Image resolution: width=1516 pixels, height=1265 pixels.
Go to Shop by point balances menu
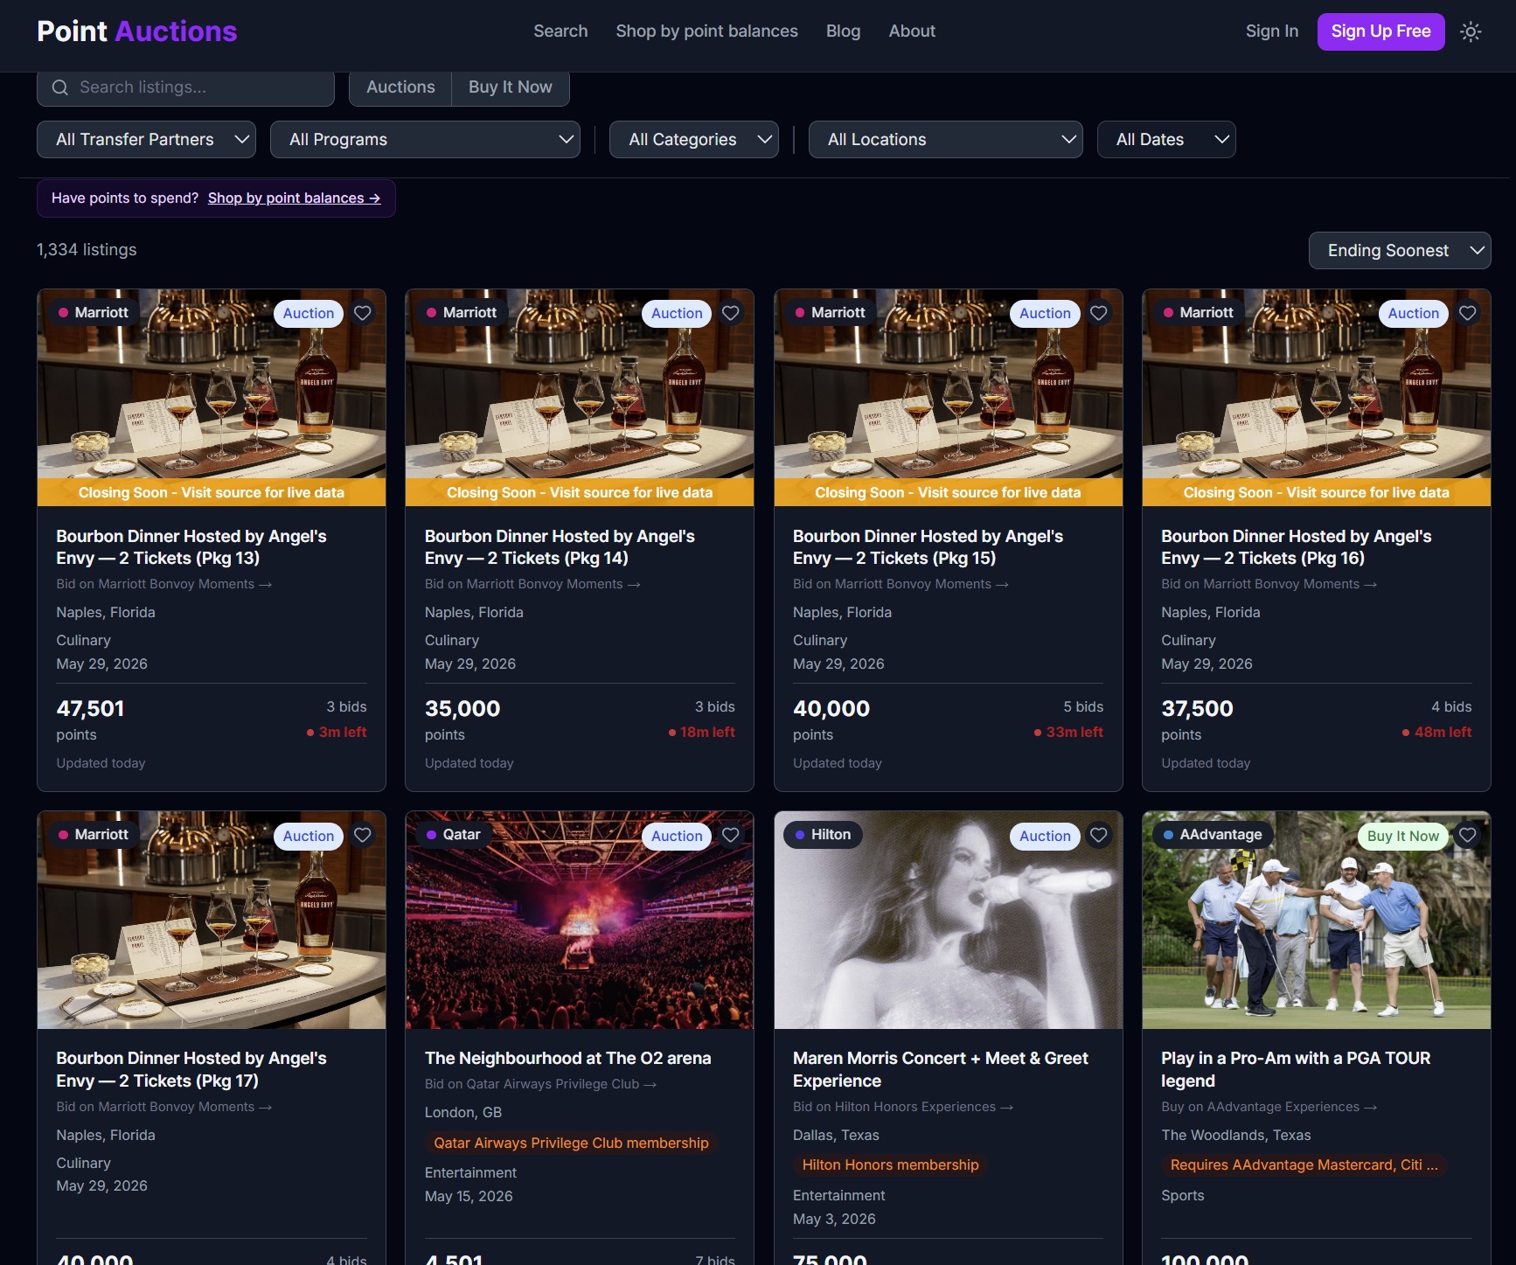coord(706,31)
